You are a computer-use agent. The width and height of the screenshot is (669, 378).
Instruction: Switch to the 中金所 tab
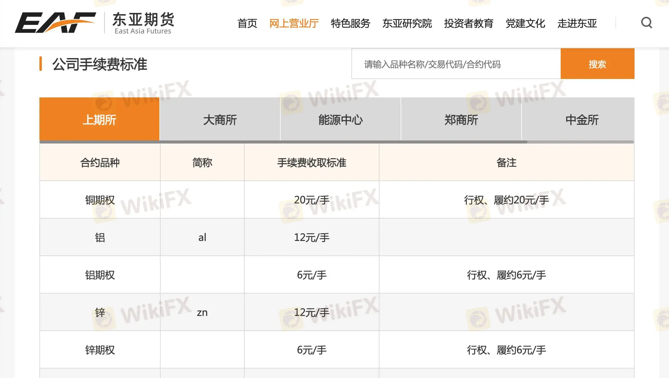tap(582, 120)
